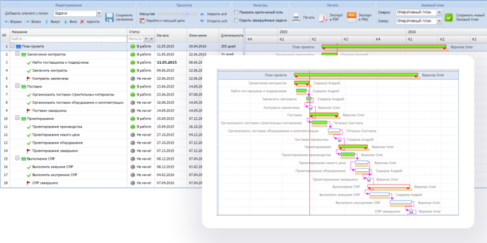Screen dimensions: 487x243
Task: Collapse the 'Поставки' task group
Action: (x=17, y=86)
